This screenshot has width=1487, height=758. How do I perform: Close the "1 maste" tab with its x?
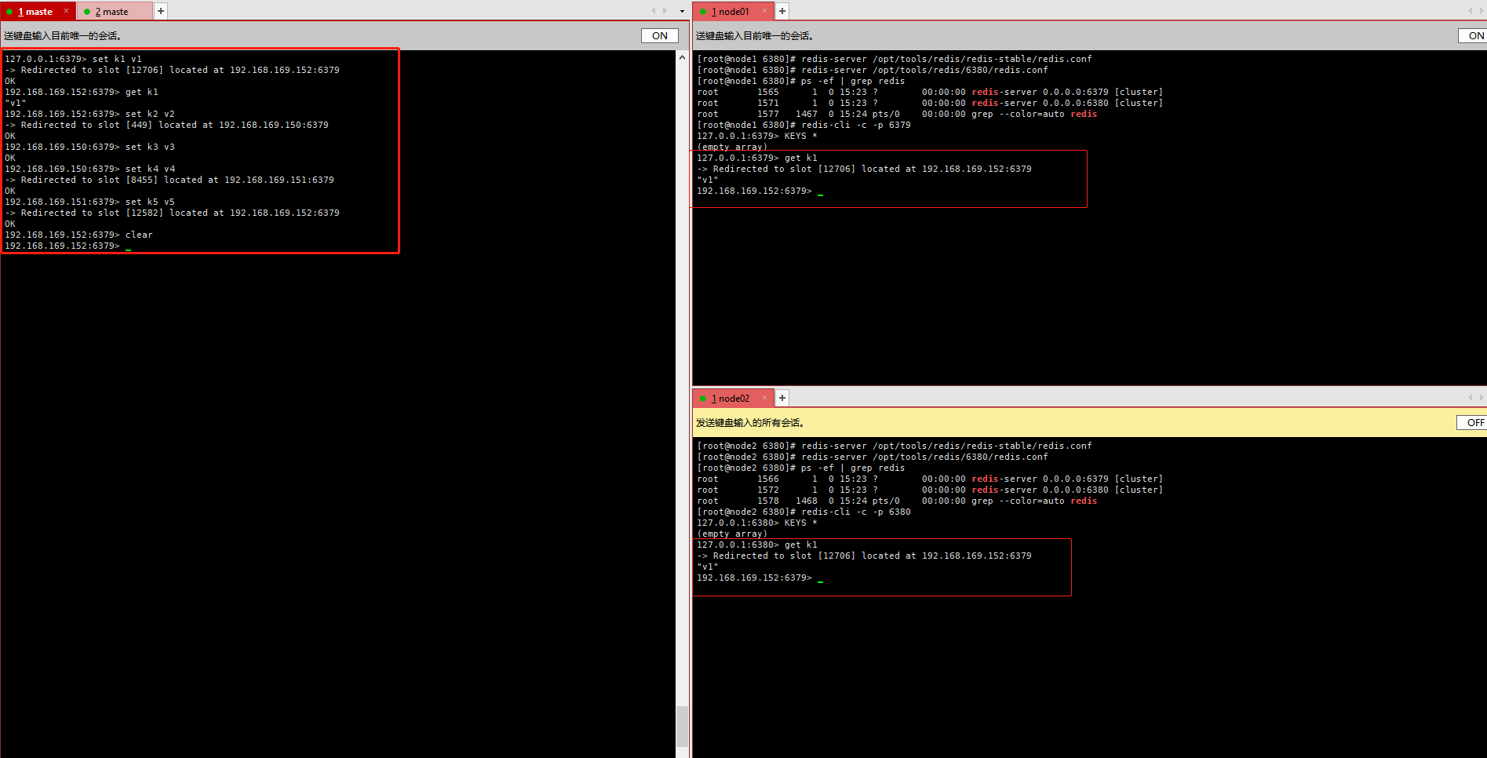[66, 11]
